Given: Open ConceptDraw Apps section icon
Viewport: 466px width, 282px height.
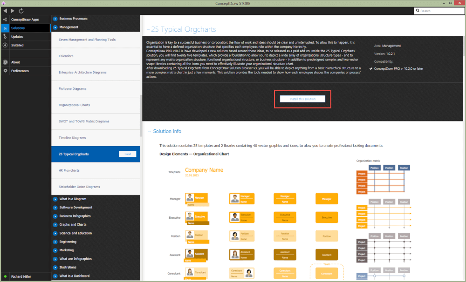Looking at the screenshot, I should (5, 20).
